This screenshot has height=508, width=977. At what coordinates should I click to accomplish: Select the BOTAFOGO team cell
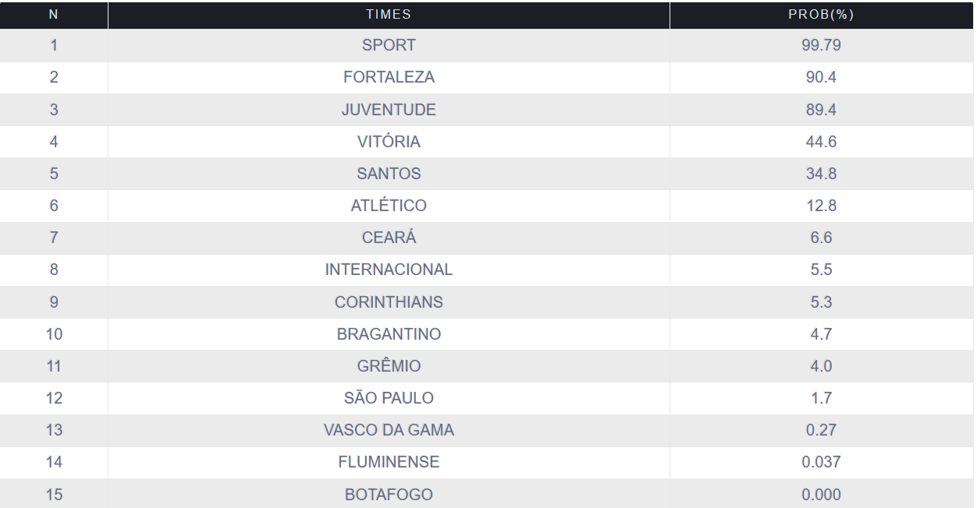pos(389,495)
